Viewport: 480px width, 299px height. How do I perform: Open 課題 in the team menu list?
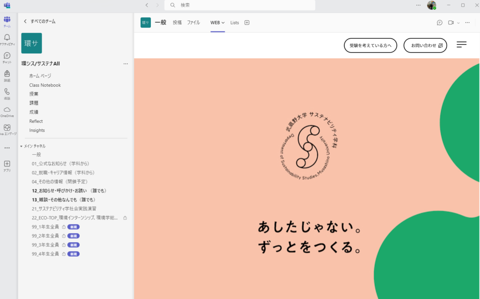[x=34, y=103]
